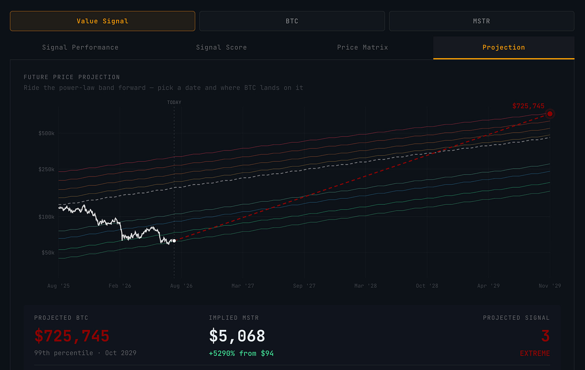Click the white current-price dot at Today

[x=174, y=241]
